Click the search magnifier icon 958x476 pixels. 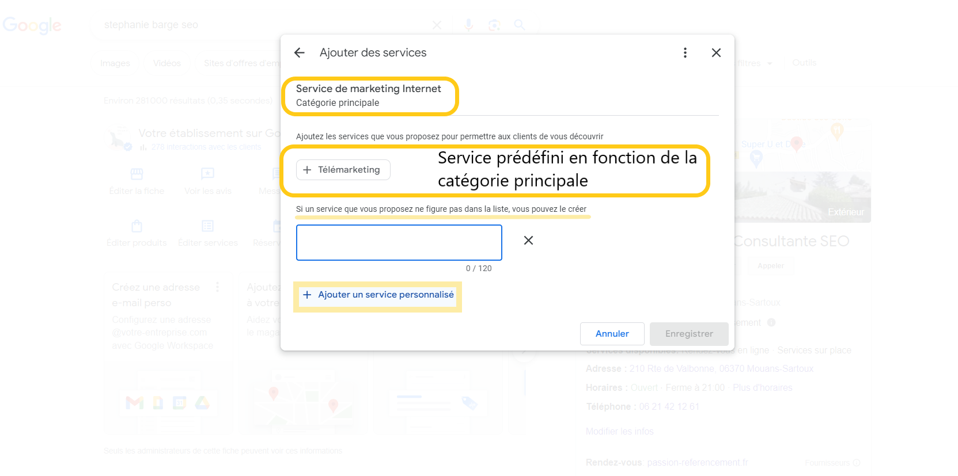520,25
